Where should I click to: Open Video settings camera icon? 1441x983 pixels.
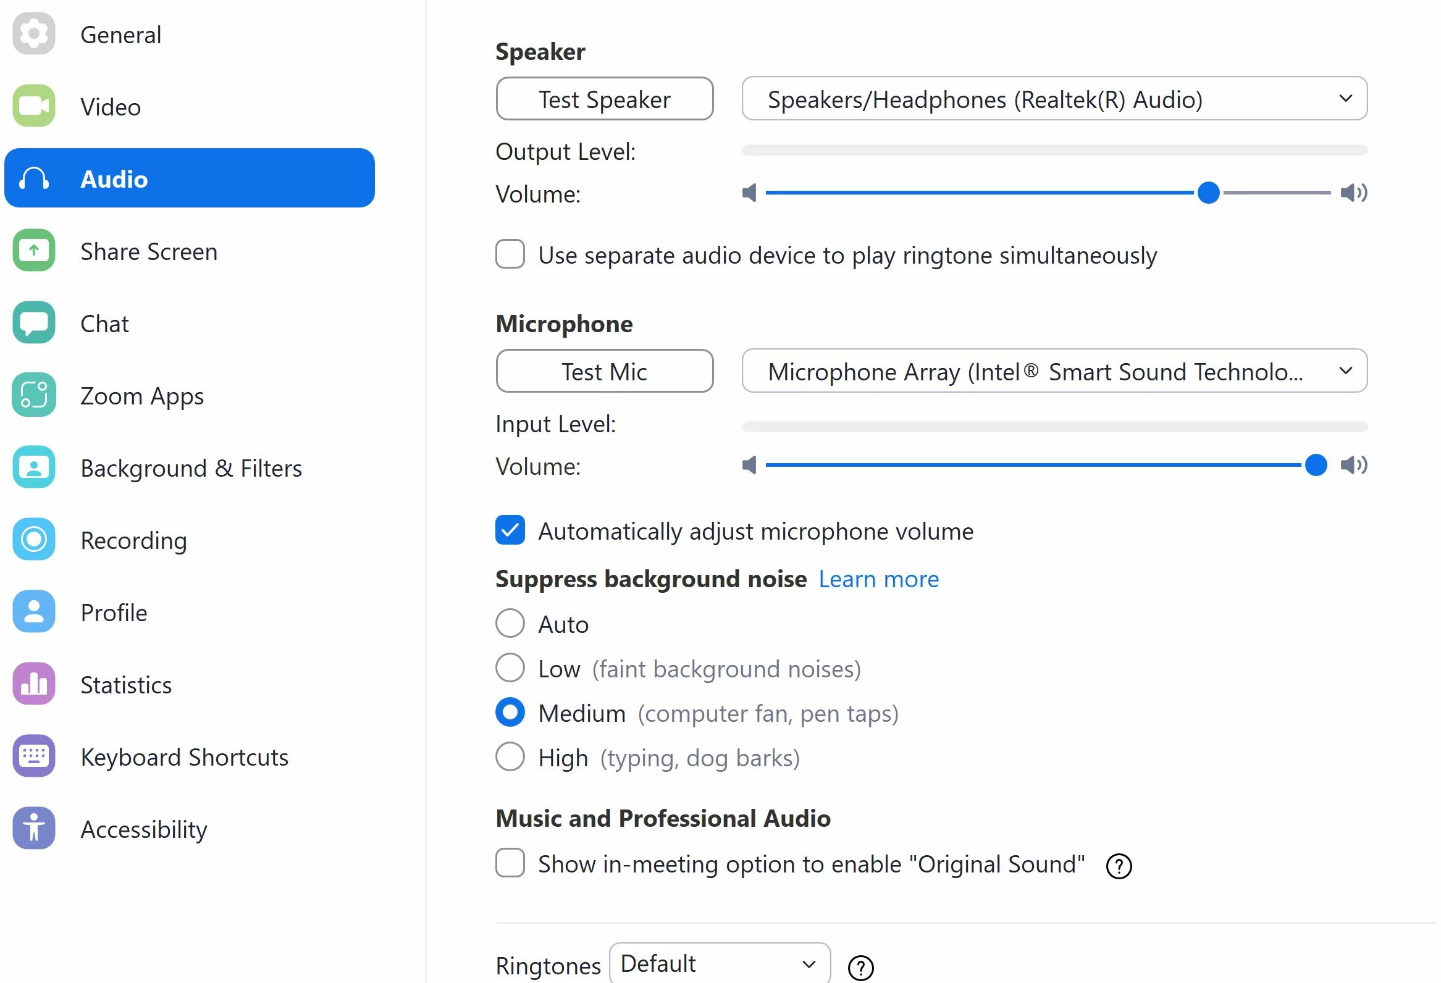33,106
